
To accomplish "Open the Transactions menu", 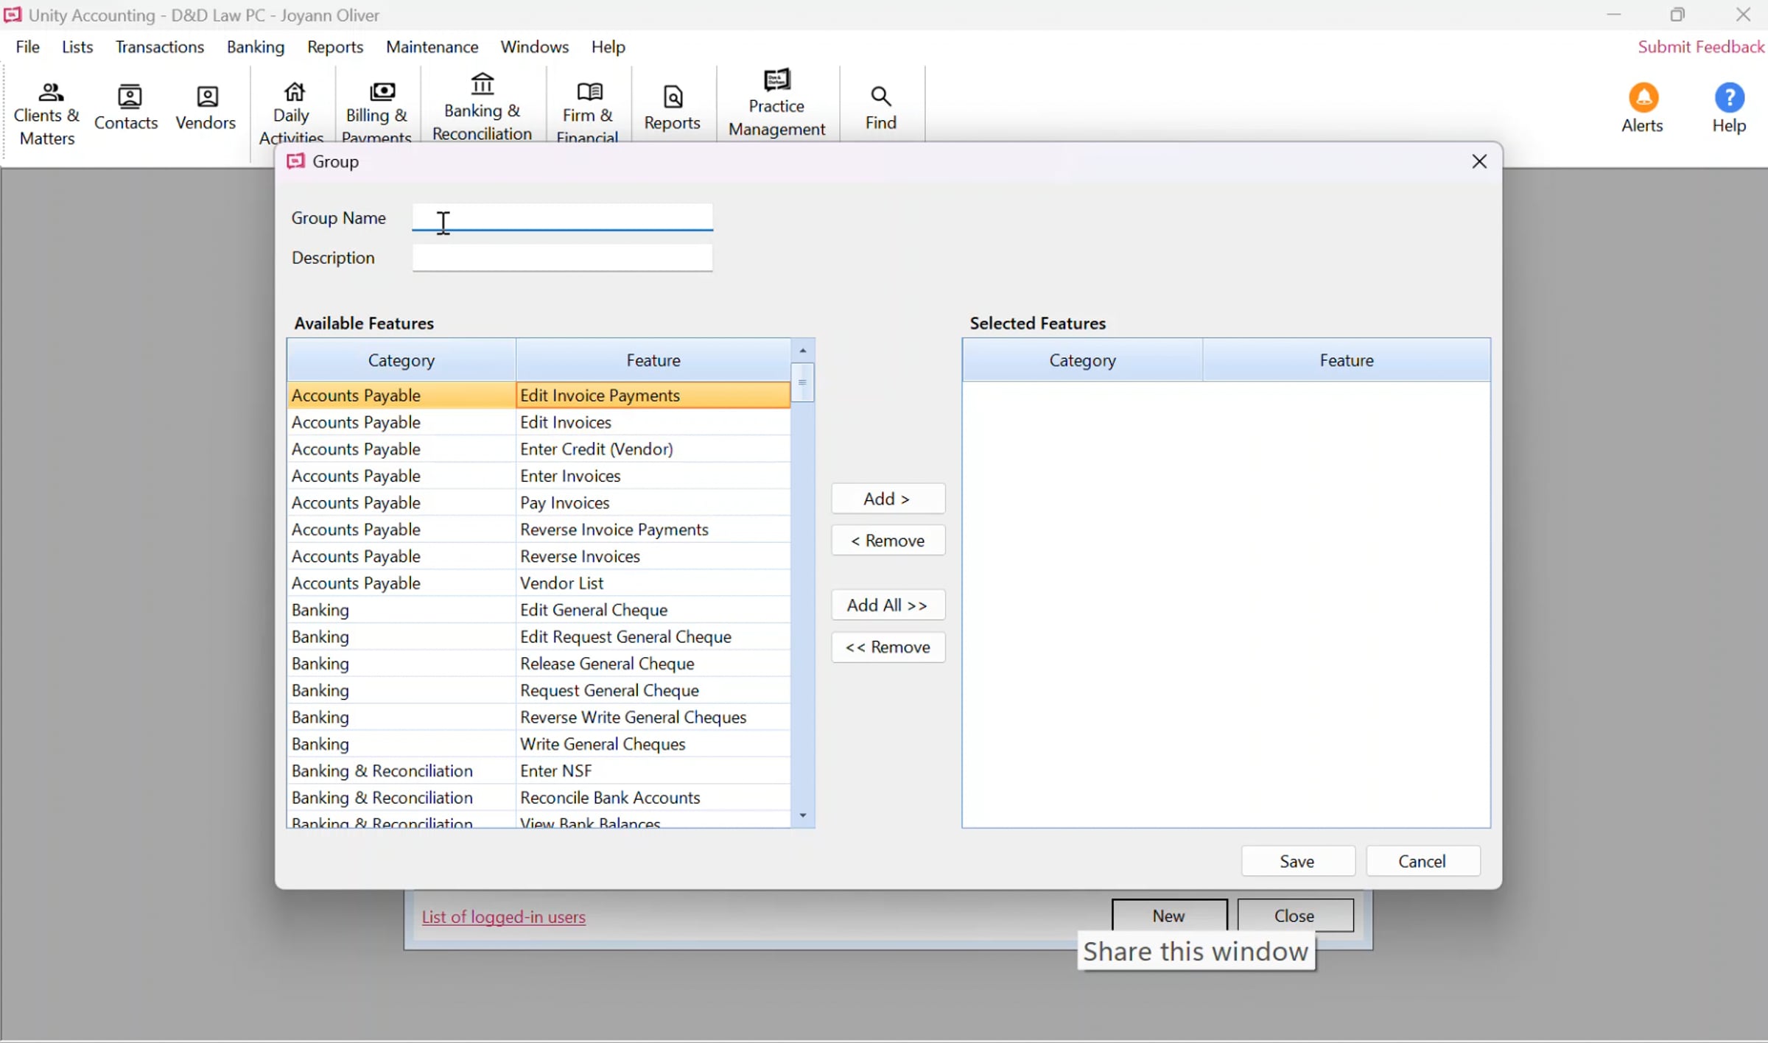I will click(x=160, y=46).
